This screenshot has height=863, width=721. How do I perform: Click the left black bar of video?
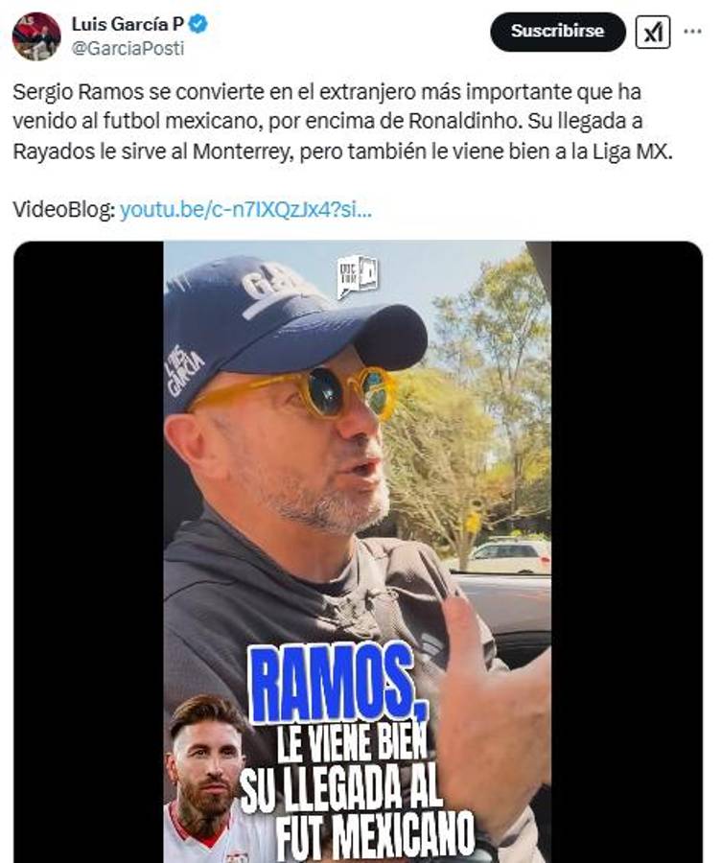[88, 551]
